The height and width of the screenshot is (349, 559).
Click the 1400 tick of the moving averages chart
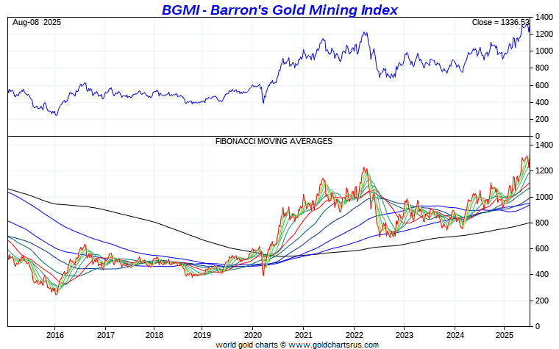tap(544, 145)
